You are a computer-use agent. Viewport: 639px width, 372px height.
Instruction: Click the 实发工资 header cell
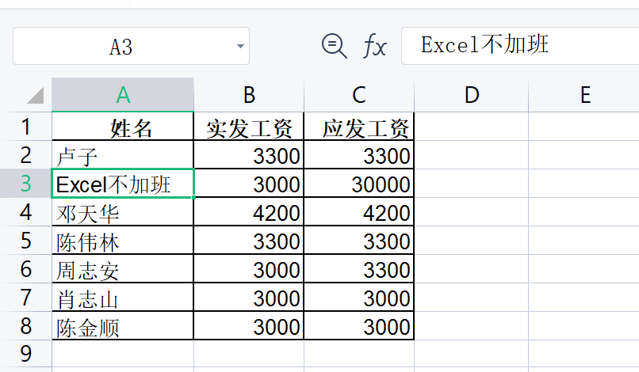(x=249, y=127)
